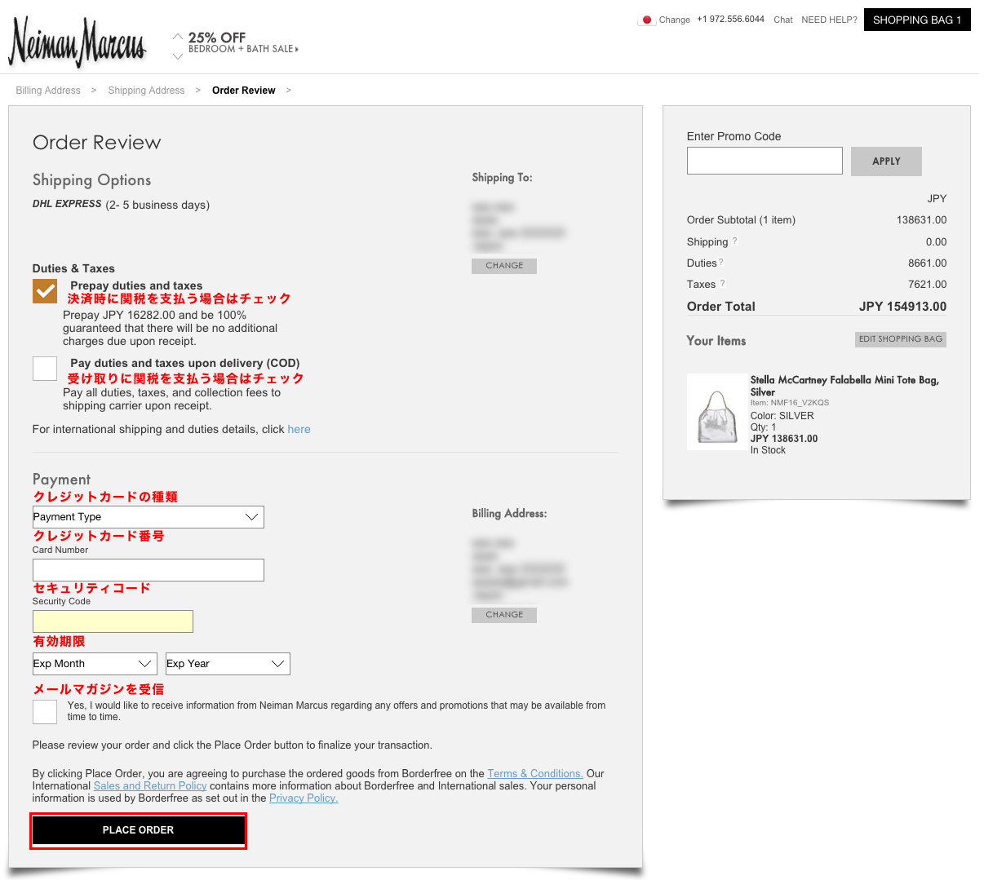Open the 25% OFF Bedroom + Bath sale
Screen dimensions: 984x880
coord(243,43)
